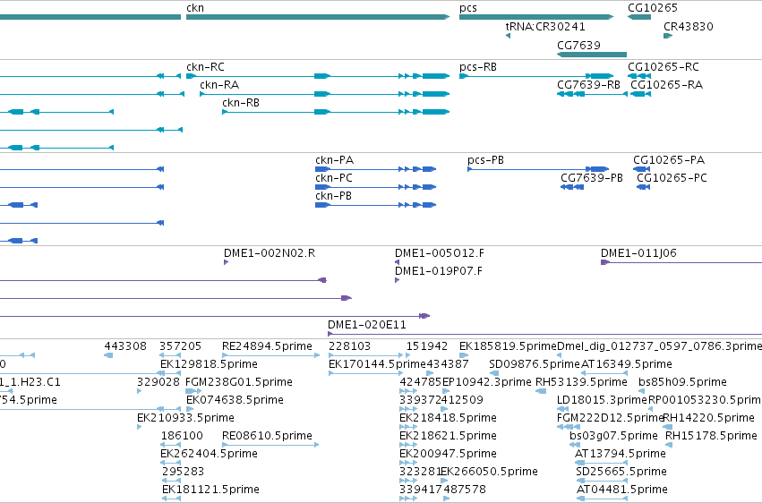
Task: Select the LD18015.3prime EST label
Action: pyautogui.click(x=602, y=401)
